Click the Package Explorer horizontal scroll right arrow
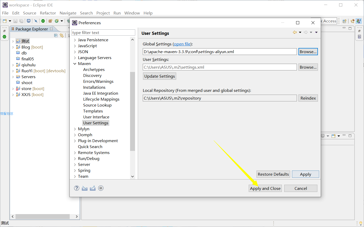Image resolution: width=364 pixels, height=227 pixels. click(x=77, y=216)
